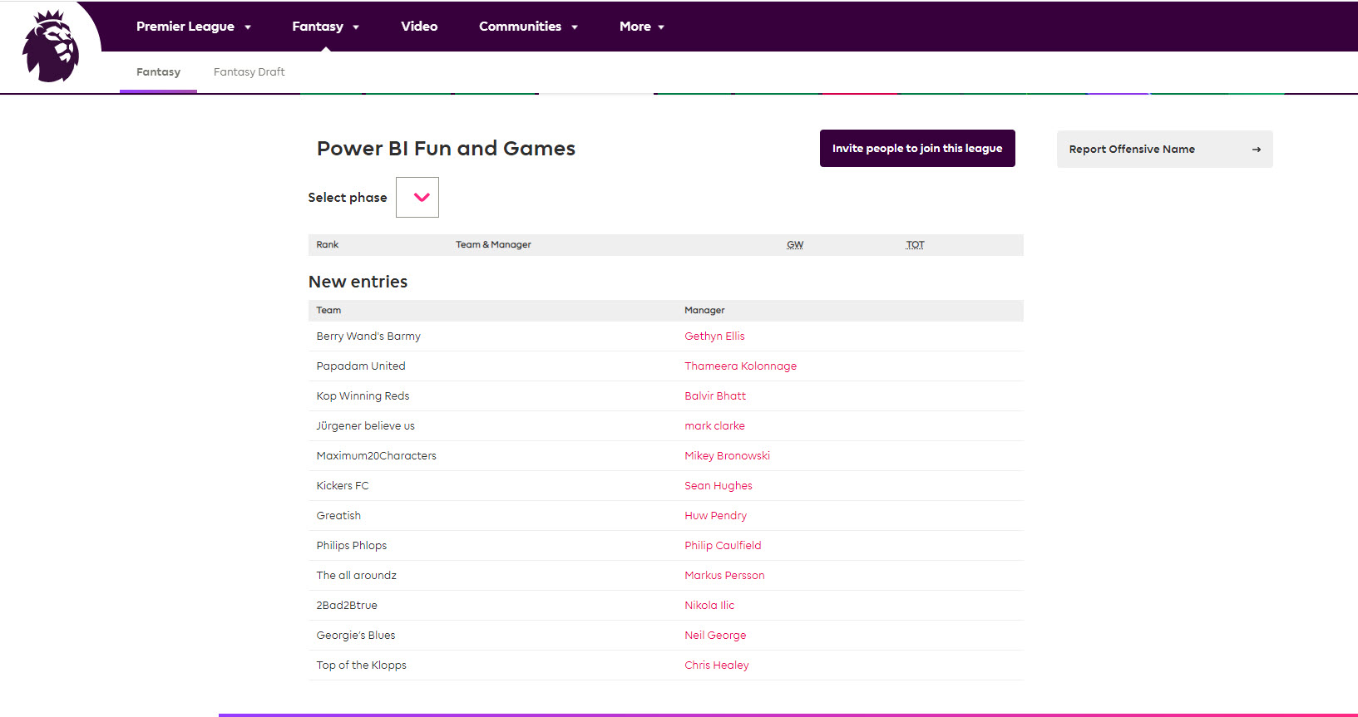Open manager Thameera Kolonnage
The image size is (1358, 717).
[x=740, y=366]
